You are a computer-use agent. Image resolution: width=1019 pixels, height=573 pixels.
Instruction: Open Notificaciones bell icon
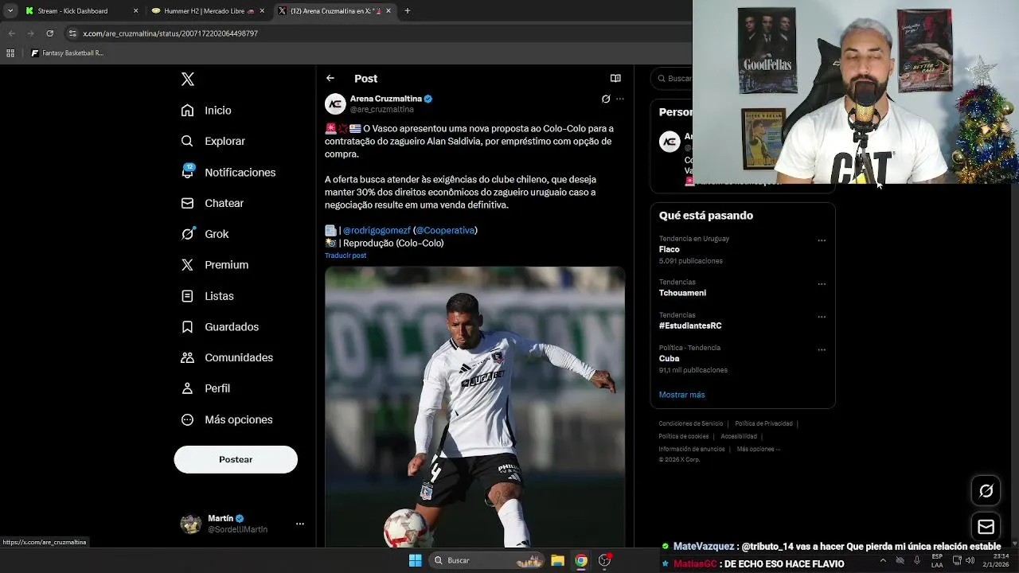(187, 172)
